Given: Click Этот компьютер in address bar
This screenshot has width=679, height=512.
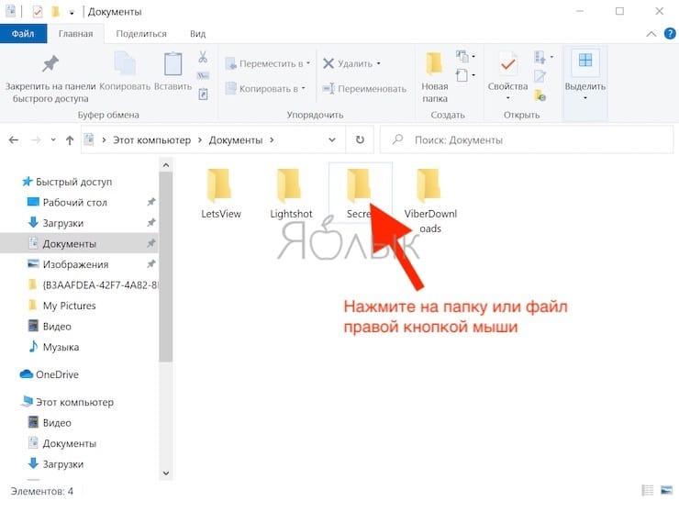Looking at the screenshot, I should click(152, 139).
